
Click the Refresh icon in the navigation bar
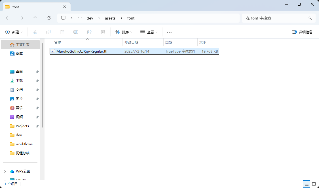(48, 18)
